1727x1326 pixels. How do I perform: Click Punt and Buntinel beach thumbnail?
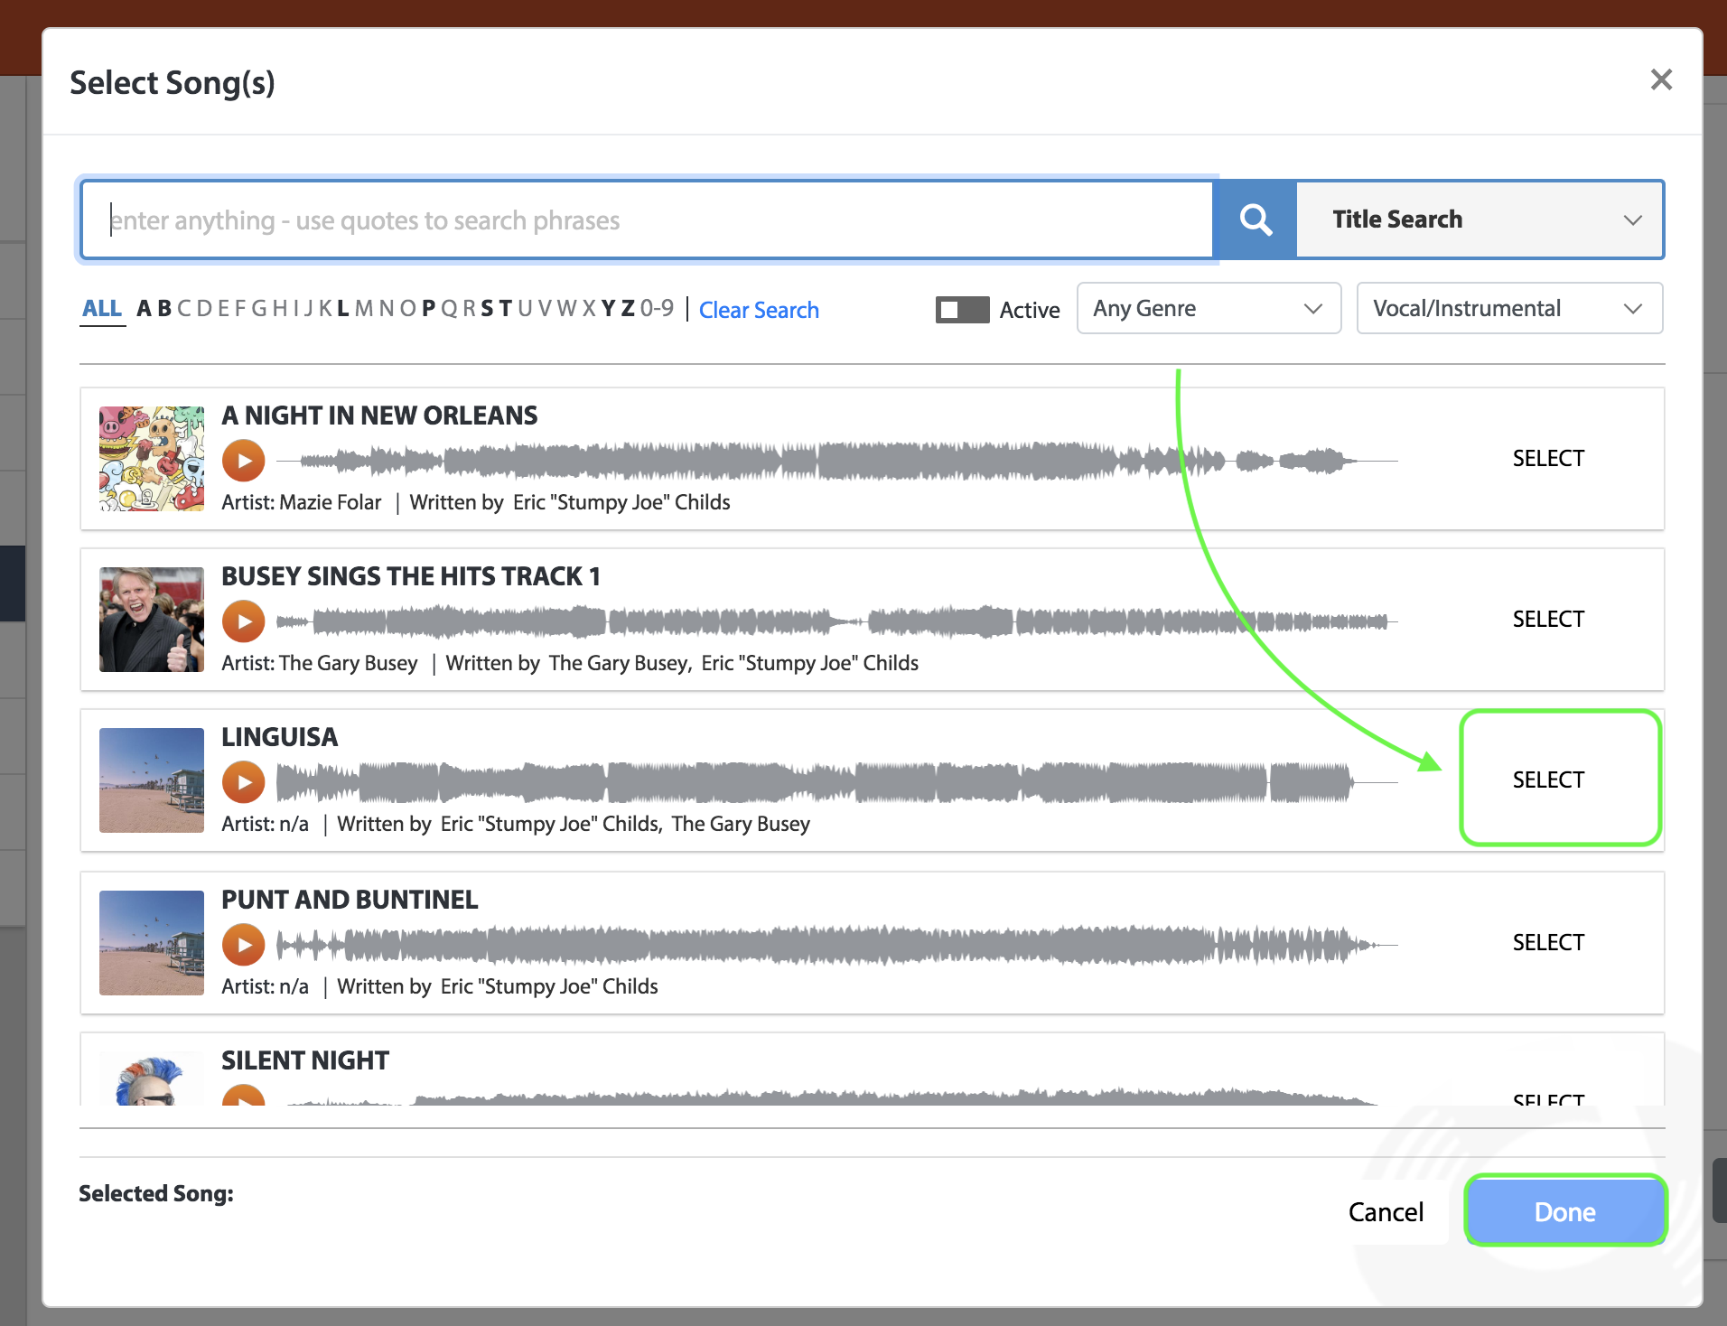152,943
